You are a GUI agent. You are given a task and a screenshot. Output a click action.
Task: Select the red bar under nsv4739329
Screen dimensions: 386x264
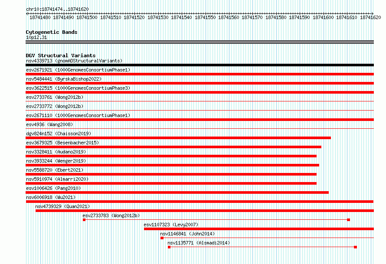205,211
